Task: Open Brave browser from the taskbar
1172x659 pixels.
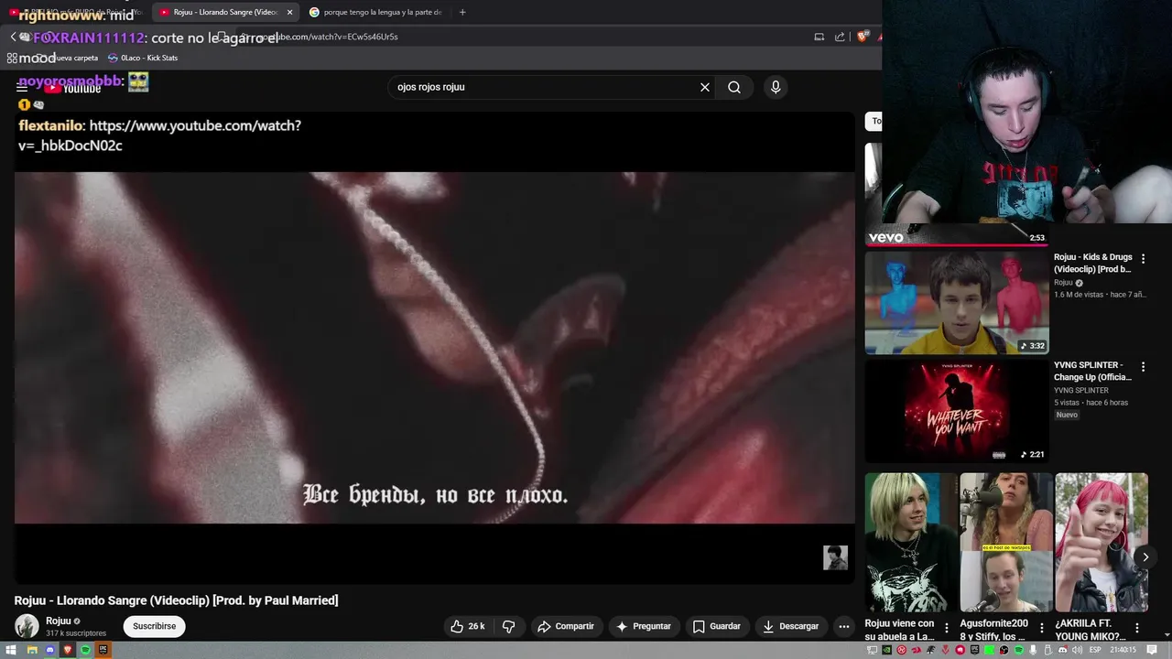Action: (x=68, y=650)
